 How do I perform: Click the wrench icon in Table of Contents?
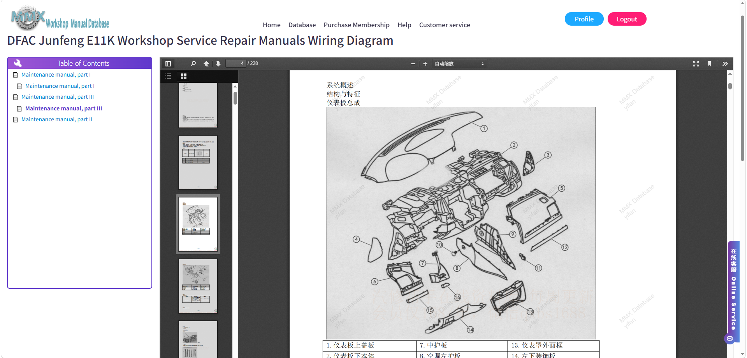18,63
